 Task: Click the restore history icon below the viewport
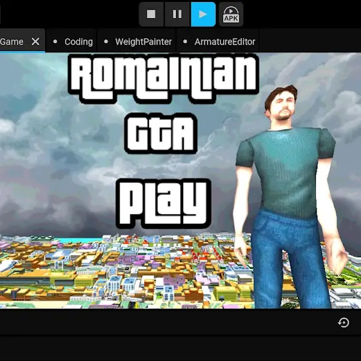pyautogui.click(x=344, y=322)
